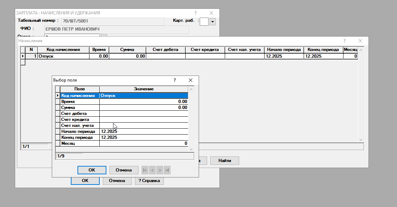Click Конец периода column header in Начисления
Screen dimensions: 397x207
(323, 50)
